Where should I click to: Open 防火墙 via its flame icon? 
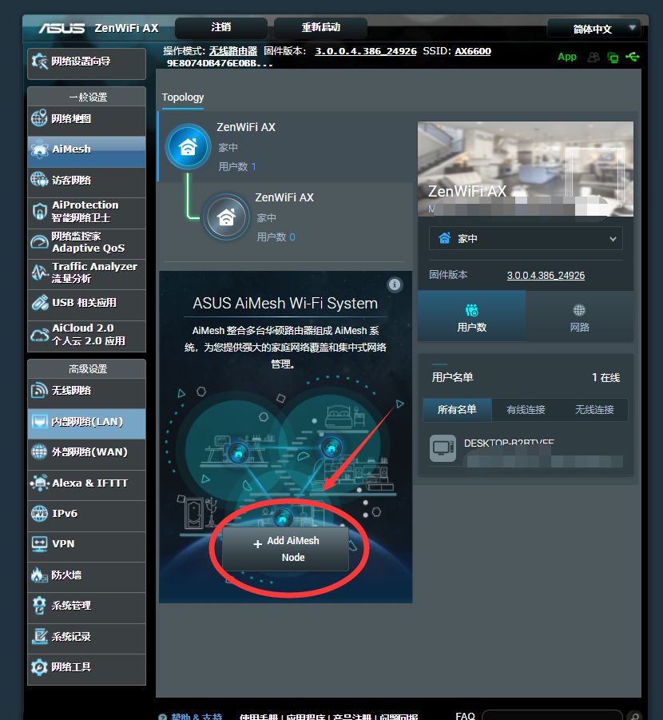[x=39, y=575]
